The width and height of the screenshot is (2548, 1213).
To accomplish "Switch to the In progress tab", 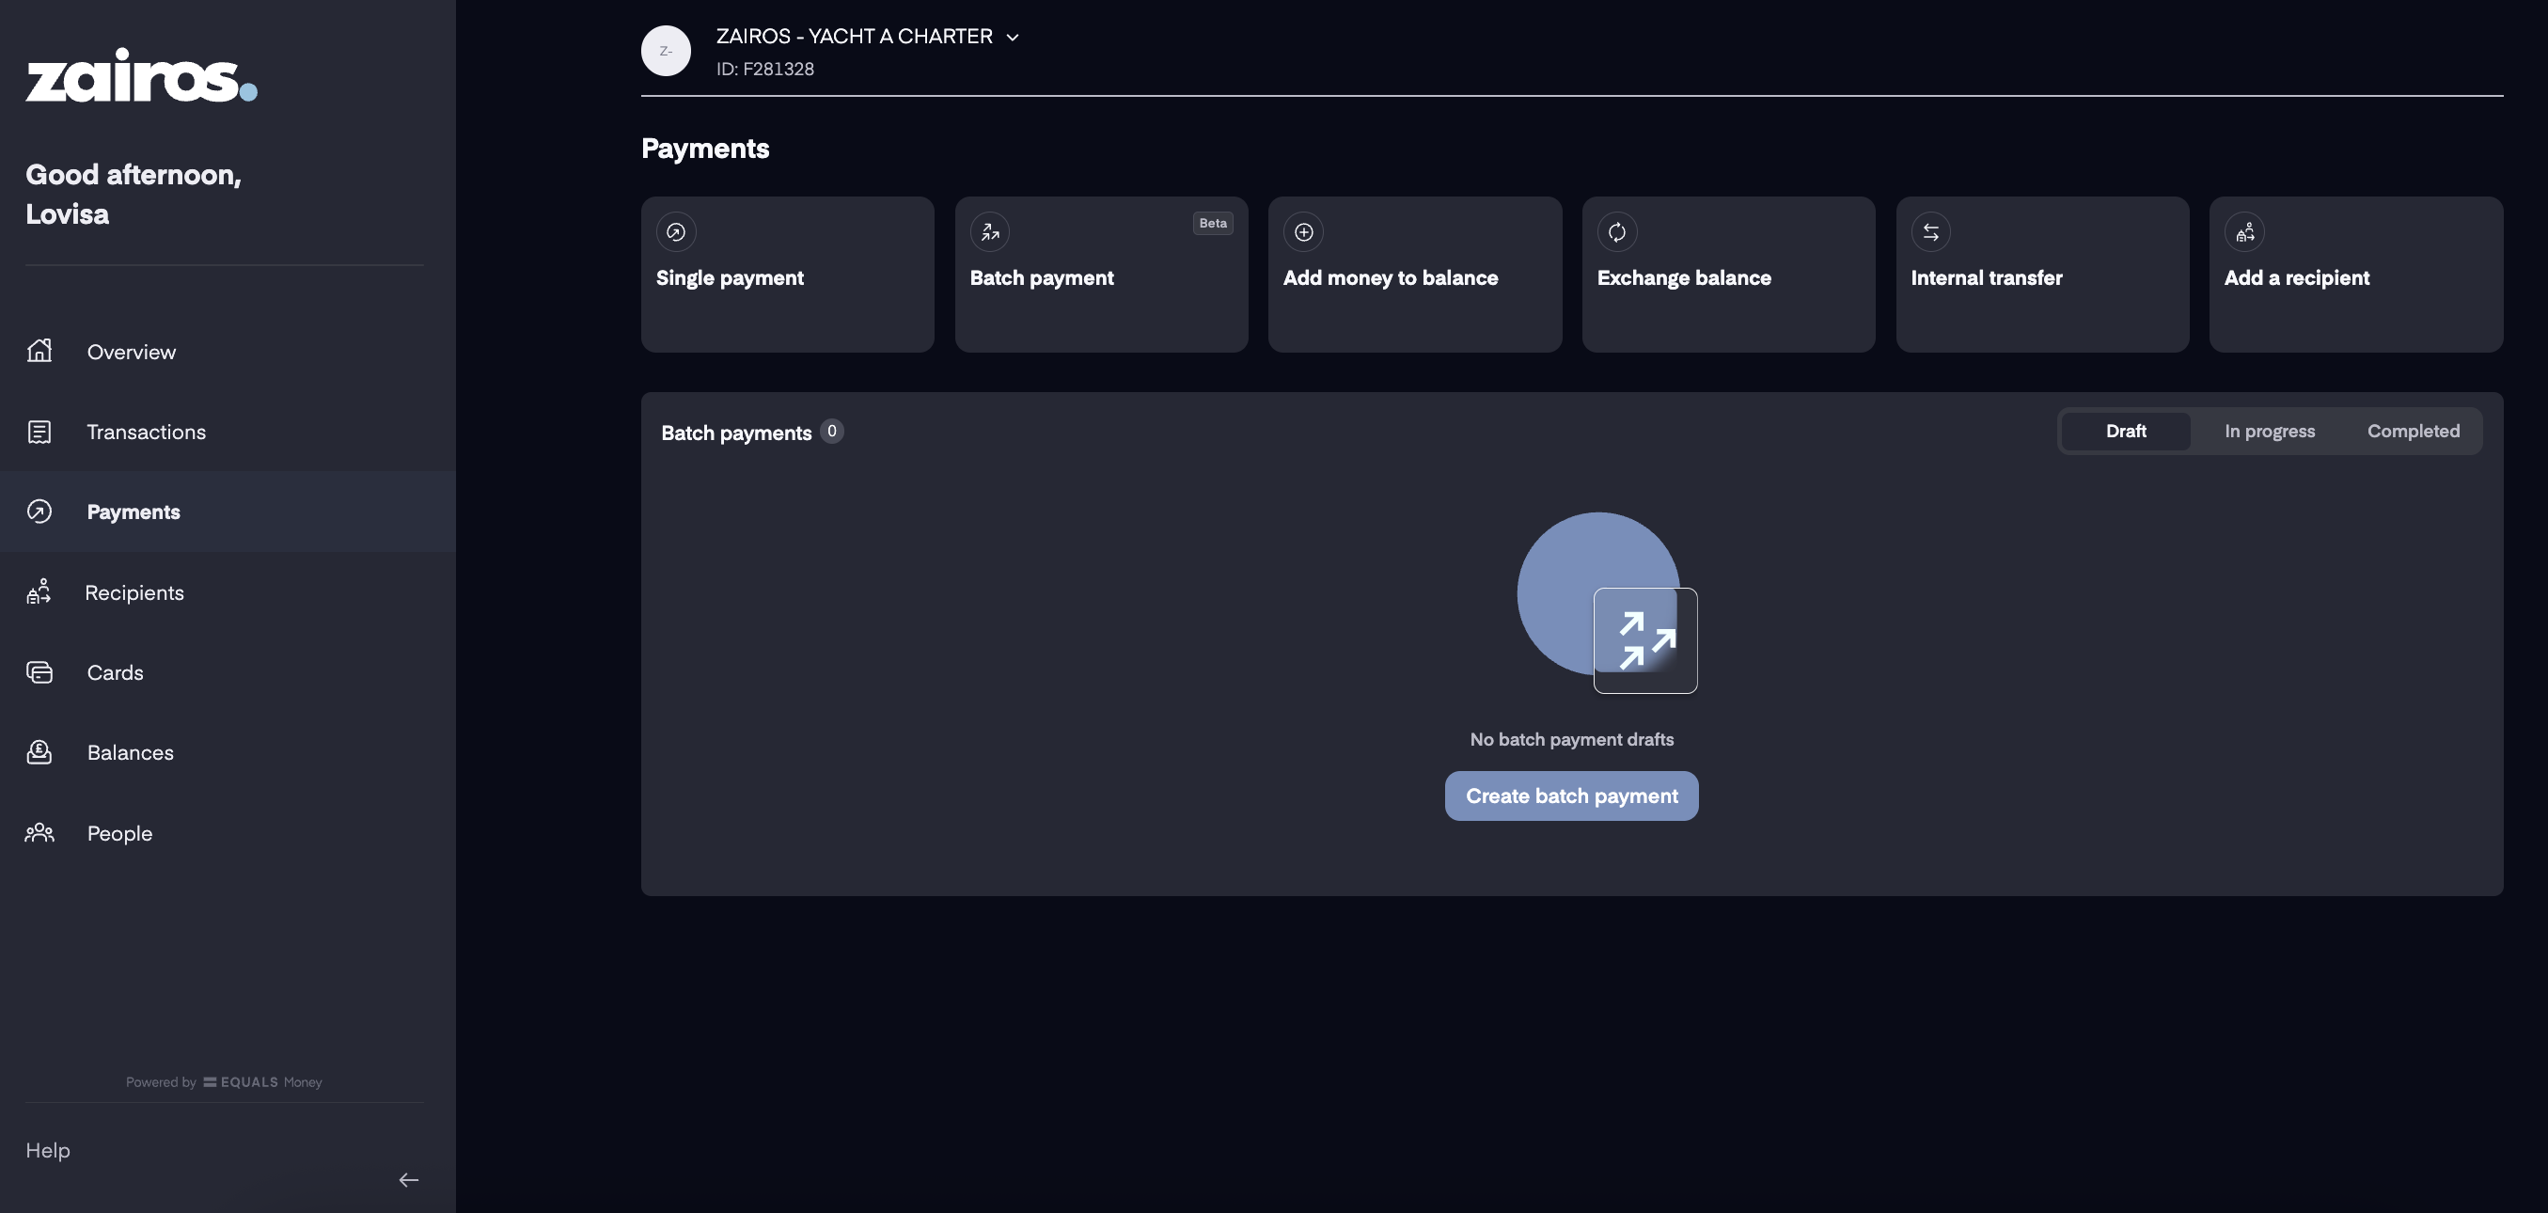I will click(x=2269, y=431).
